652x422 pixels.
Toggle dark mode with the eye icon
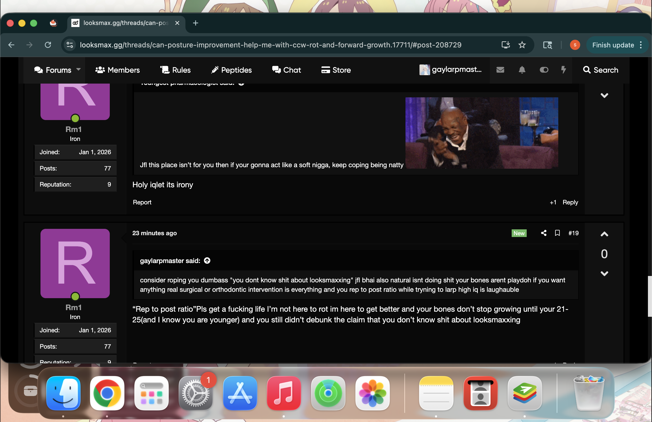pyautogui.click(x=544, y=70)
